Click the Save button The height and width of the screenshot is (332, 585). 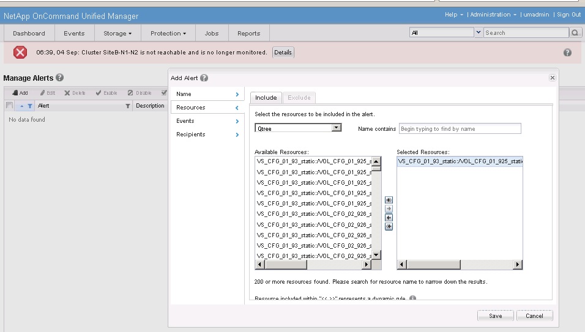tap(495, 315)
